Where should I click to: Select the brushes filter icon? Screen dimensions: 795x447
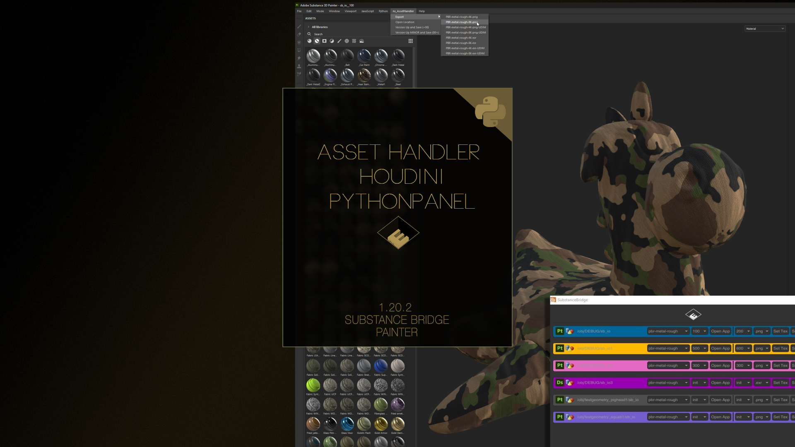coord(340,41)
